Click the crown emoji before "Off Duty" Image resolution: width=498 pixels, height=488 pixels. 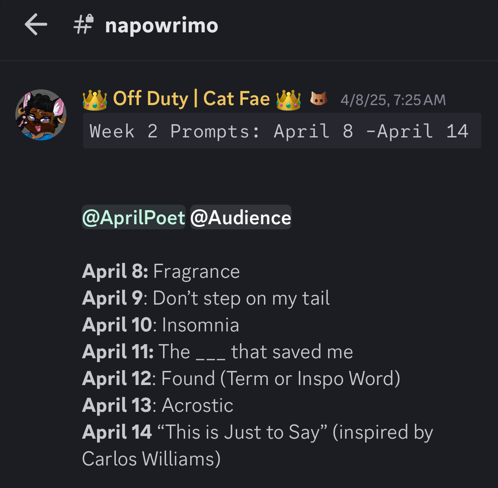point(94,100)
